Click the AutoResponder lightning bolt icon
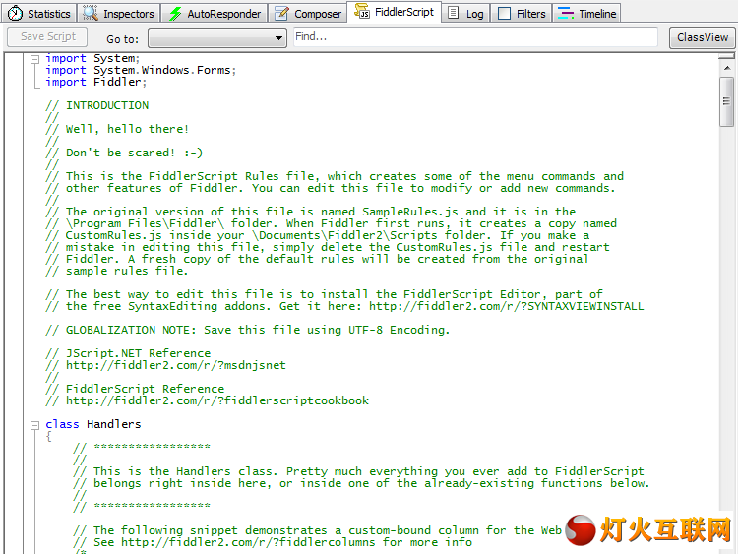 click(175, 14)
